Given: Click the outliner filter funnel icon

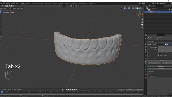Looking at the screenshot, I should (170, 6).
